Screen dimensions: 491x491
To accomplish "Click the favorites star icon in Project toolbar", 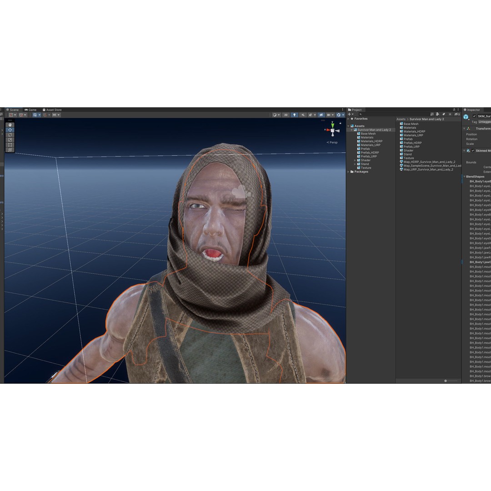I will (450, 114).
